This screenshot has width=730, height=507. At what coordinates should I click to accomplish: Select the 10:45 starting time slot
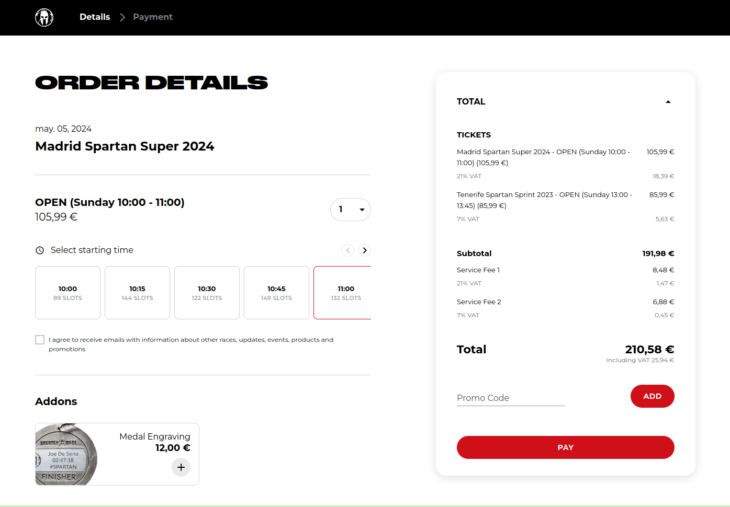coord(276,293)
